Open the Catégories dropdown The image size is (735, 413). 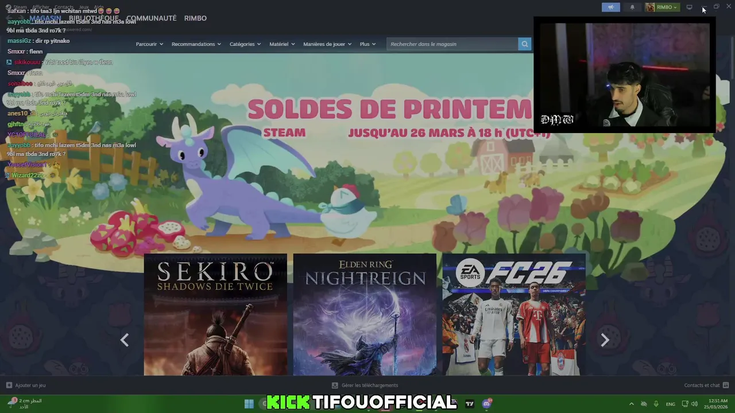pos(245,44)
